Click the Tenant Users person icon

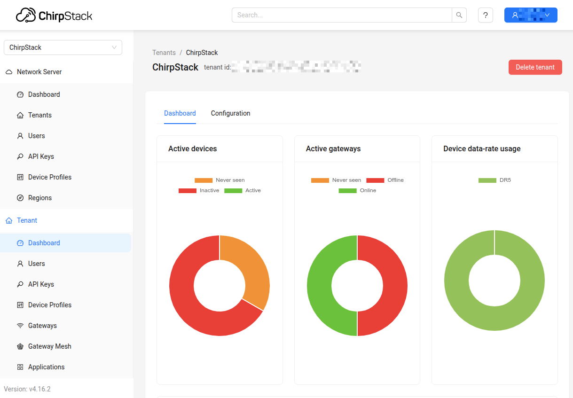click(x=20, y=264)
